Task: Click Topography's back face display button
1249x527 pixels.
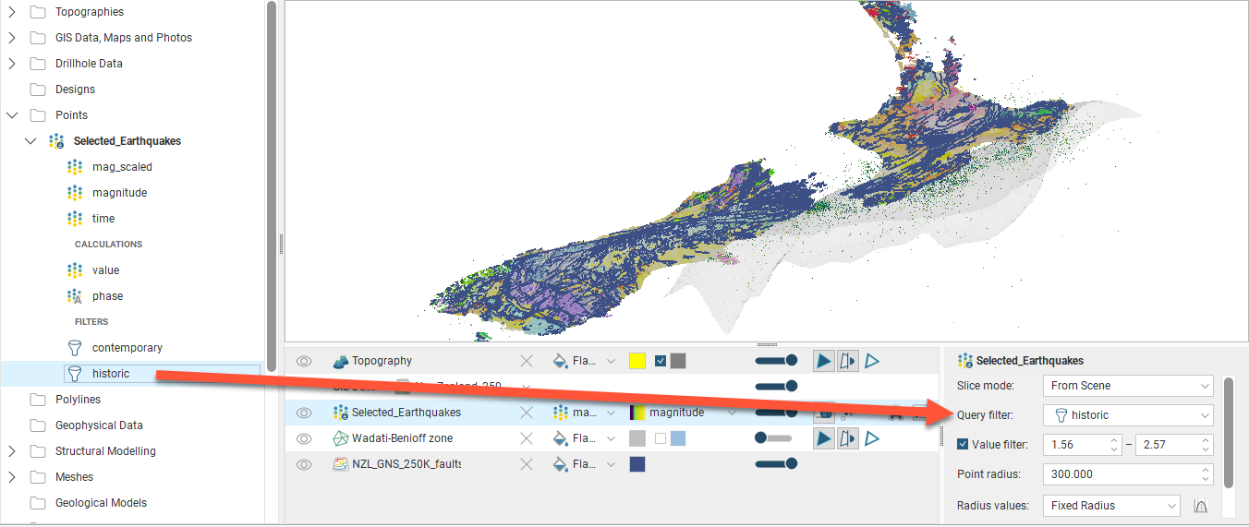Action: click(x=847, y=361)
